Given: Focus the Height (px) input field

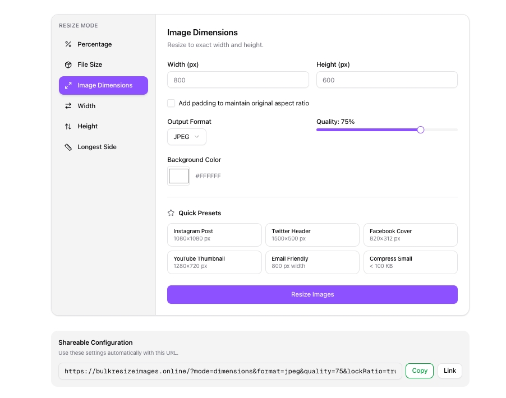Looking at the screenshot, I should point(387,80).
